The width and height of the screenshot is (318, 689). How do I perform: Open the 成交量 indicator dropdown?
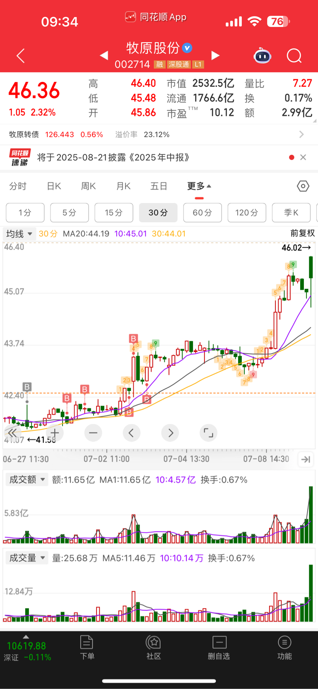27,558
